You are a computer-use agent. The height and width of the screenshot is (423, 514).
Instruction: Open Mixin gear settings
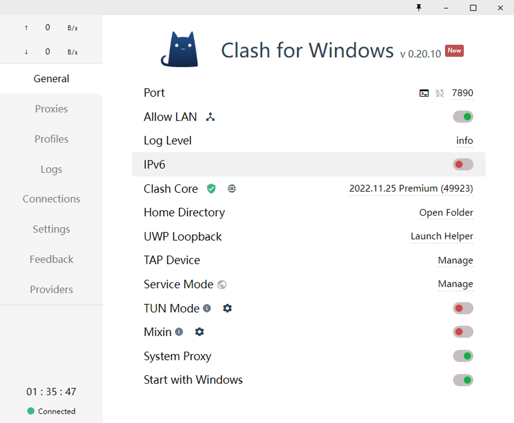199,332
